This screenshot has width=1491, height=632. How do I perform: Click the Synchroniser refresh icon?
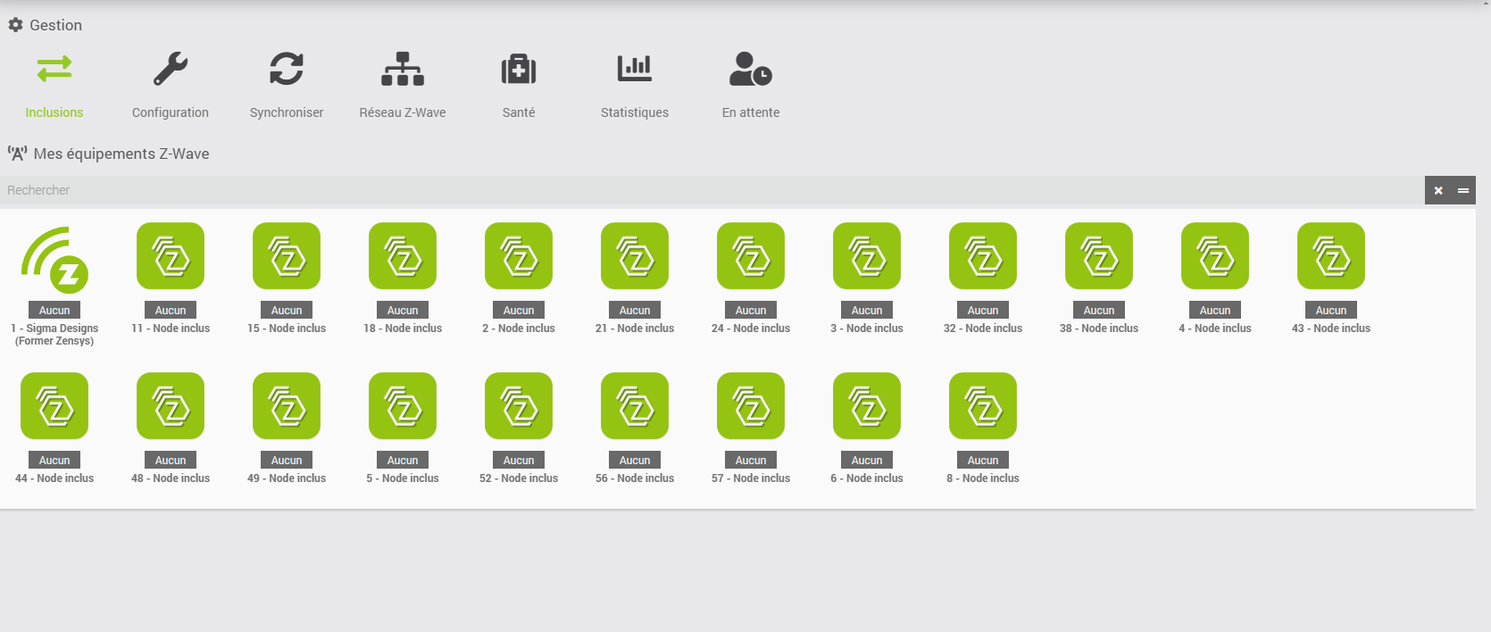tap(287, 69)
